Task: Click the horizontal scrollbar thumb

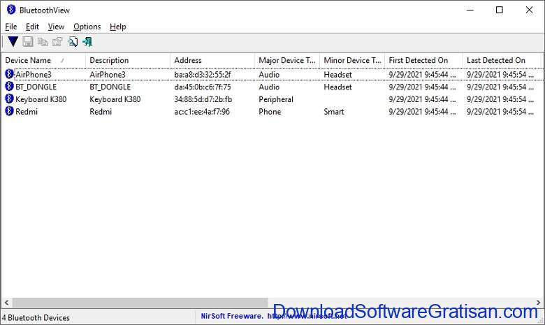Action: (x=140, y=303)
